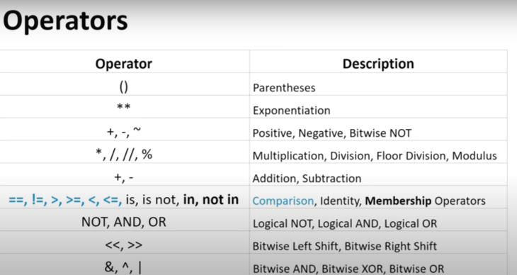The image size is (517, 275).
Task: Click the blue Comparison word
Action: 283,201
